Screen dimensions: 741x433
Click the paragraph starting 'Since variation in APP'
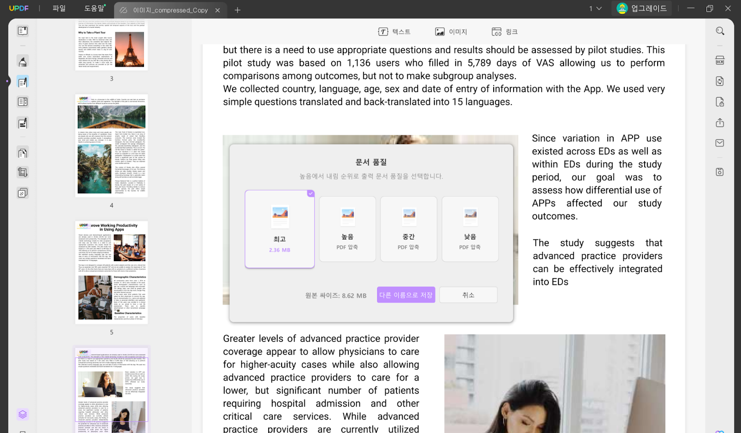pyautogui.click(x=597, y=177)
